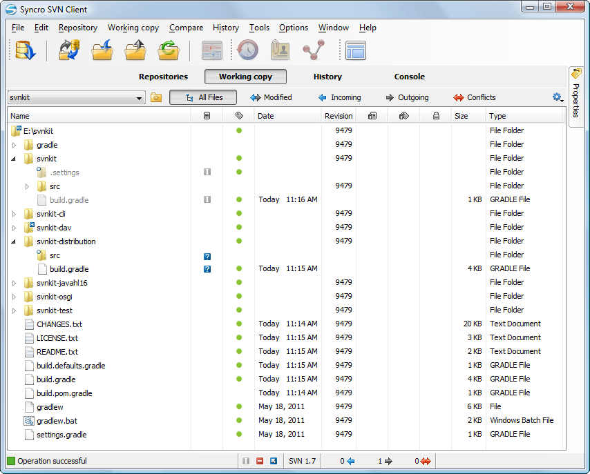Collapse the svnkit-distribution folder
The image size is (590, 474).
[x=14, y=241]
